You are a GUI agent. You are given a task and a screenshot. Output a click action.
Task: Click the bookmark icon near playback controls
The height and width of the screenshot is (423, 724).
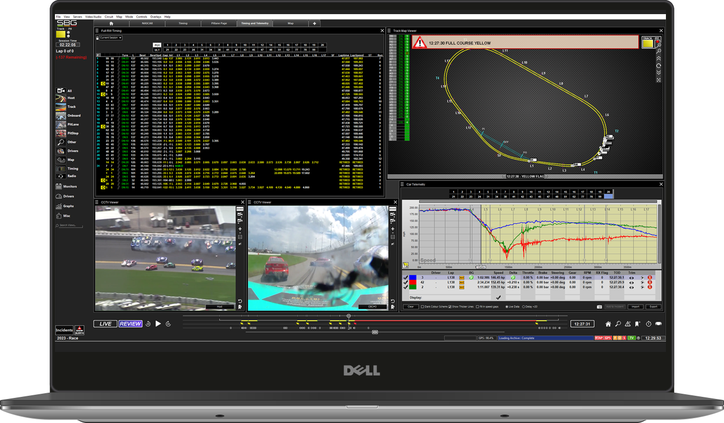[637, 324]
